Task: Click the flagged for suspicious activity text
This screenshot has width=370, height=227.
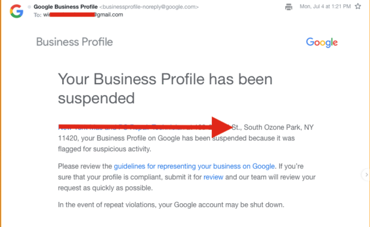Action: coord(104,149)
